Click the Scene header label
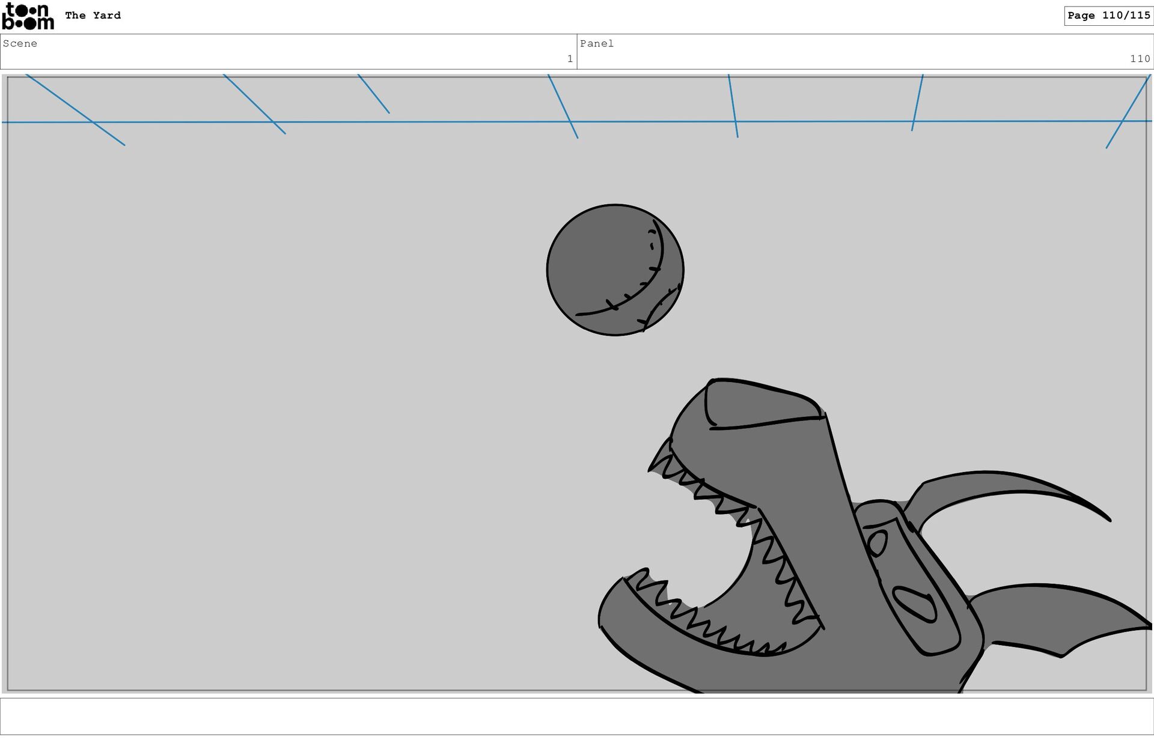The image size is (1154, 746). coord(20,43)
